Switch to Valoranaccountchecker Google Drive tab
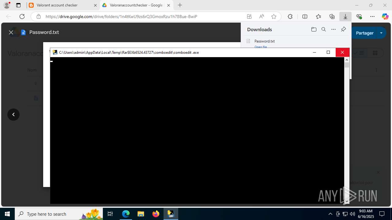The image size is (392, 220). tap(136, 5)
